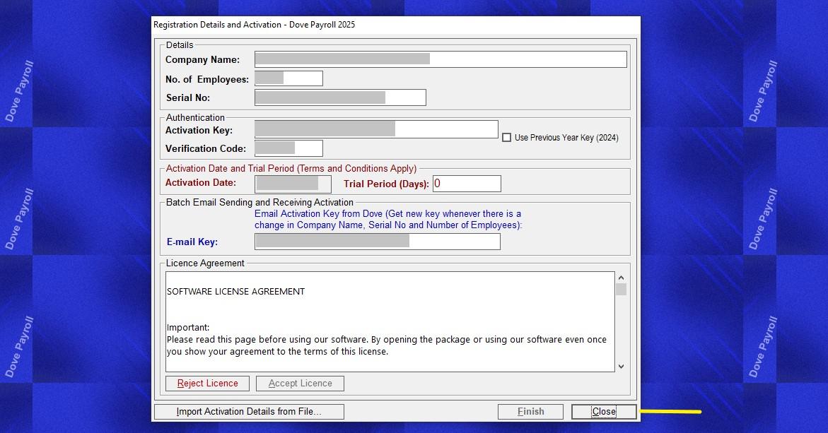
Task: Click the 'Activation Date and Trial Period' heading
Action: tap(291, 169)
